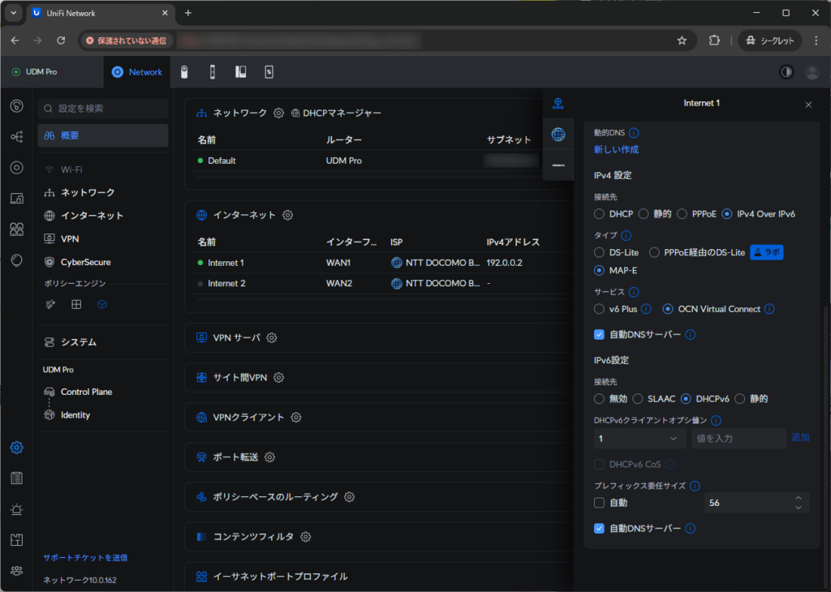This screenshot has width=831, height=592.
Task: Choose v6 Plus service option
Action: (600, 309)
